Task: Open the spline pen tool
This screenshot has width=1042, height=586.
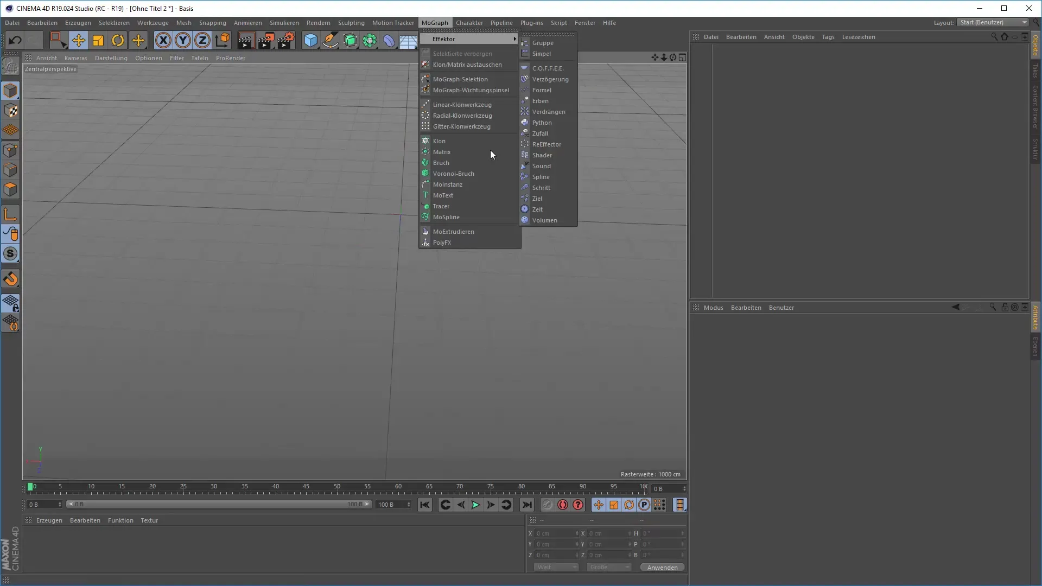Action: pos(330,40)
